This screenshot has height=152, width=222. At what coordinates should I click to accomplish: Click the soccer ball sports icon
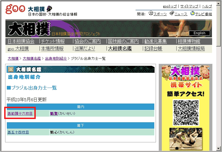click(x=151, y=13)
